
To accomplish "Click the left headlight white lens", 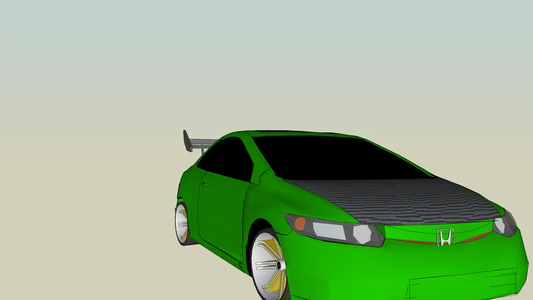I will pyautogui.click(x=329, y=231).
